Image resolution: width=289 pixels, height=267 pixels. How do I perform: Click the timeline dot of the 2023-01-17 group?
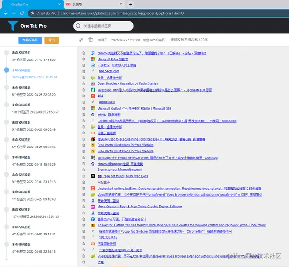click(x=6, y=52)
